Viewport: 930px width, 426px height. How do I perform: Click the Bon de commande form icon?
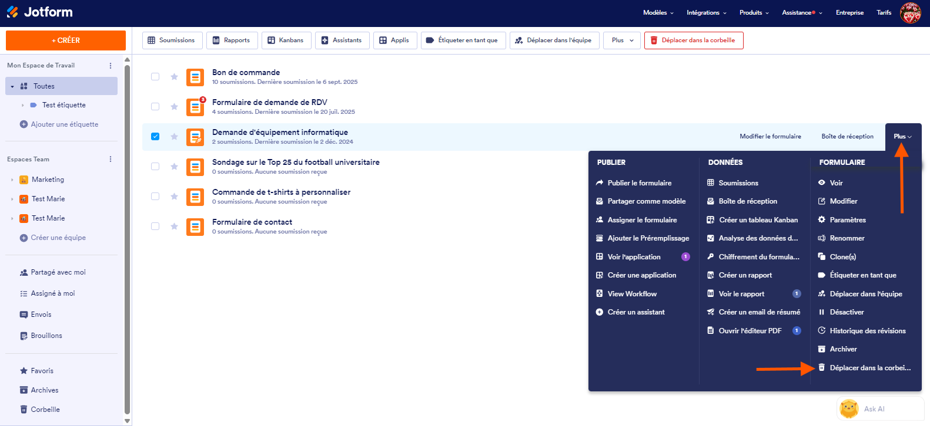(x=195, y=77)
